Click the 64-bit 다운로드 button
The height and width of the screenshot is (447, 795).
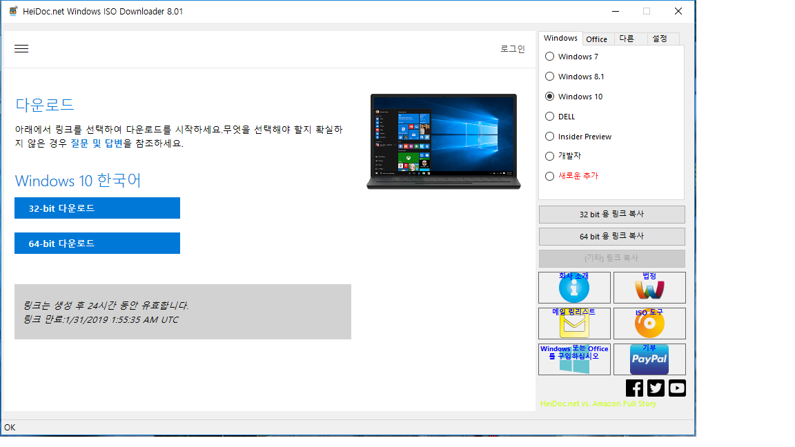(97, 244)
